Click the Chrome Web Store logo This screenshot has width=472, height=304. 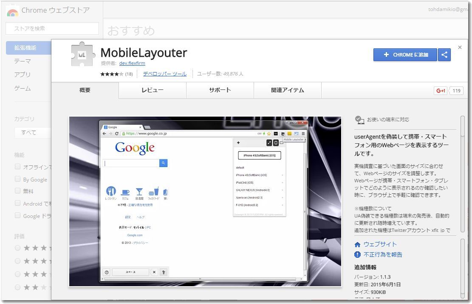coord(13,11)
